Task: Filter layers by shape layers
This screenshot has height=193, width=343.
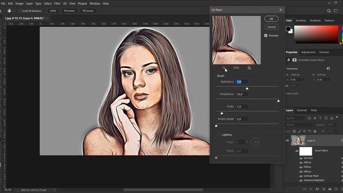Action: point(326,118)
